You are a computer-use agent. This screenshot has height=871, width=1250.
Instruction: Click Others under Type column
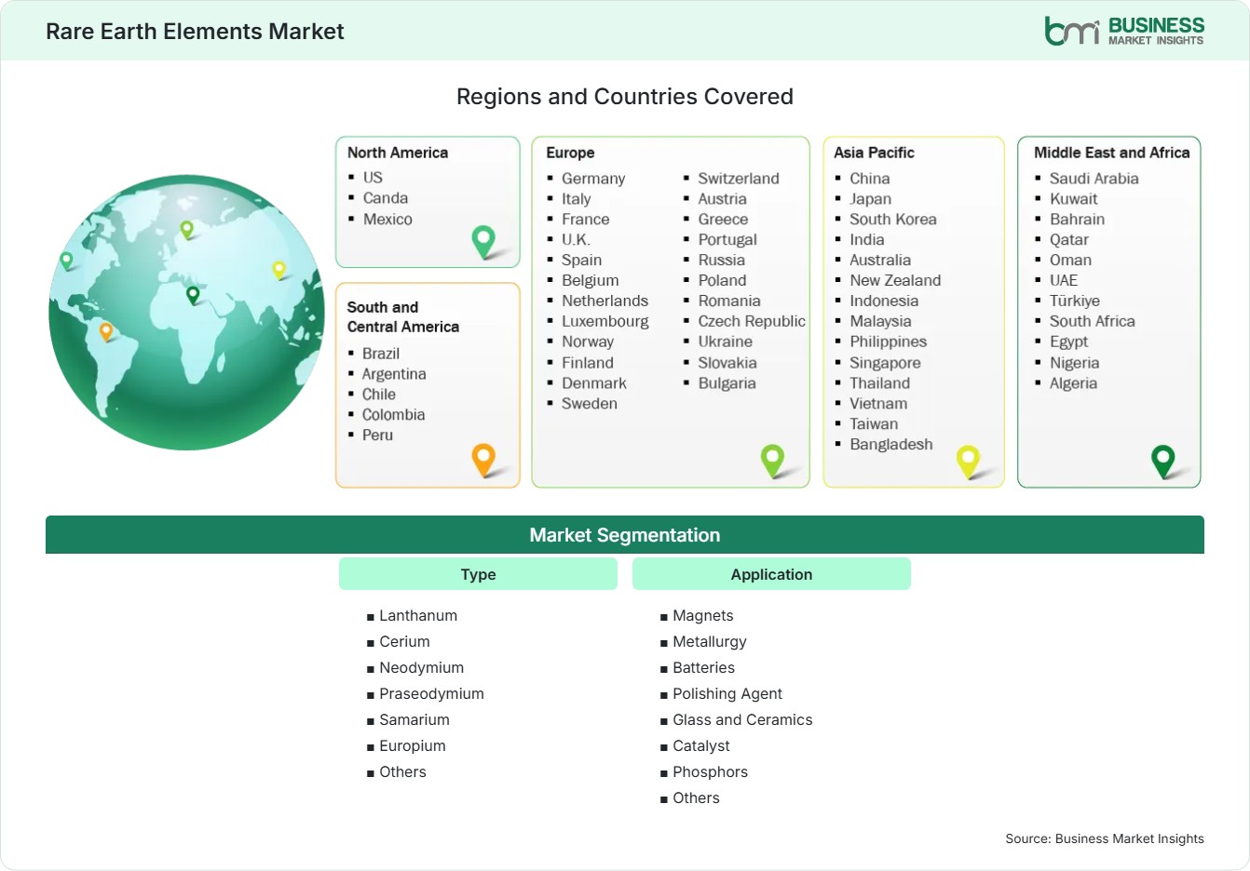(402, 772)
